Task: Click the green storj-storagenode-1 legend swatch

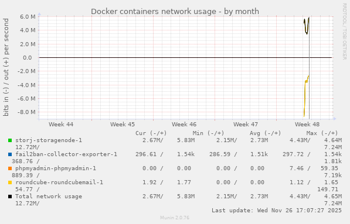Action: [x=10, y=140]
